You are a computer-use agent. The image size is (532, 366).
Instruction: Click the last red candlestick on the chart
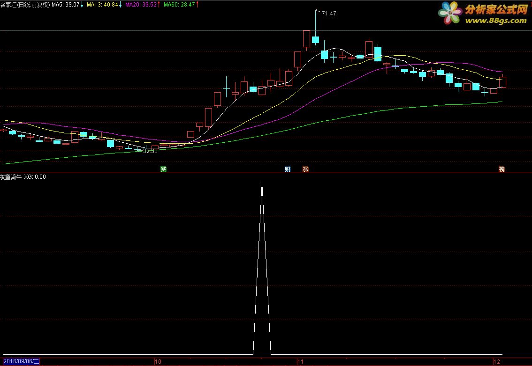click(x=502, y=82)
